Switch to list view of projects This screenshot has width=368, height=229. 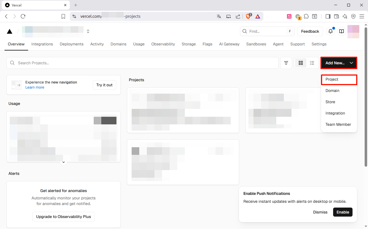tap(312, 63)
